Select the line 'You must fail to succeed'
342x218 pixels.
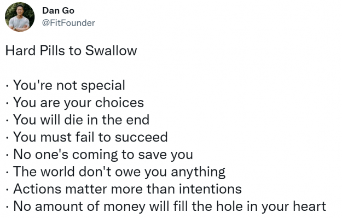(x=90, y=137)
